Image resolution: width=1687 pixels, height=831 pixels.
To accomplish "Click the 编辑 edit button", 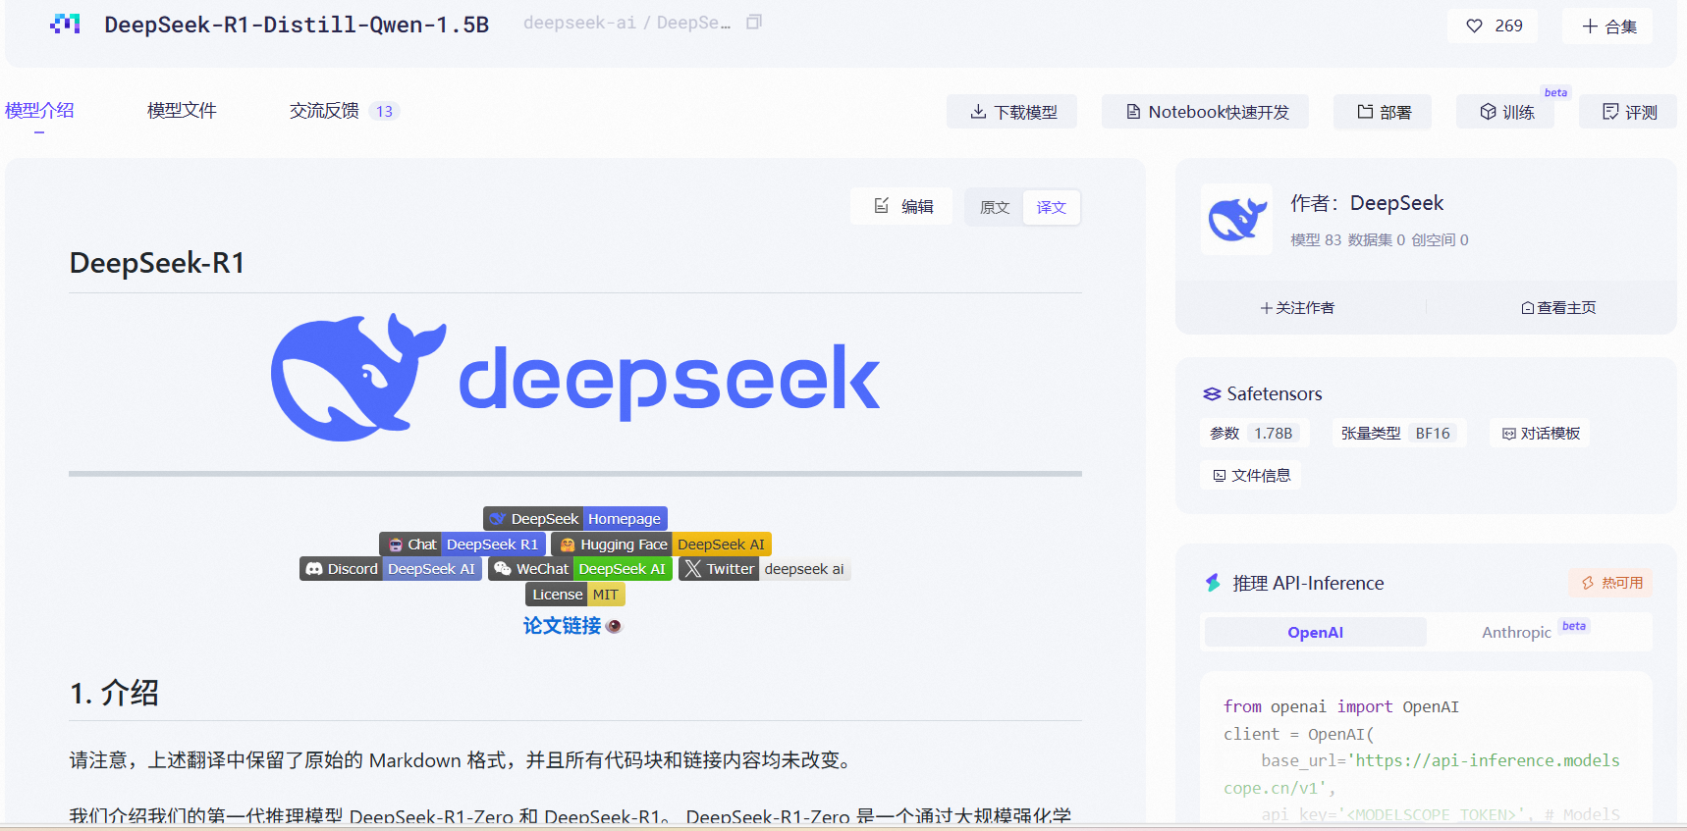I will pos(901,206).
